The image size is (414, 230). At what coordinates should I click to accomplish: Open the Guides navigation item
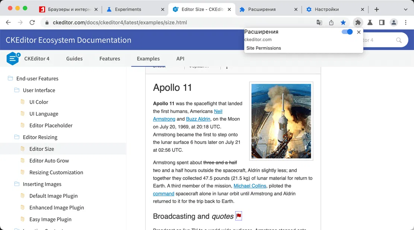click(74, 59)
